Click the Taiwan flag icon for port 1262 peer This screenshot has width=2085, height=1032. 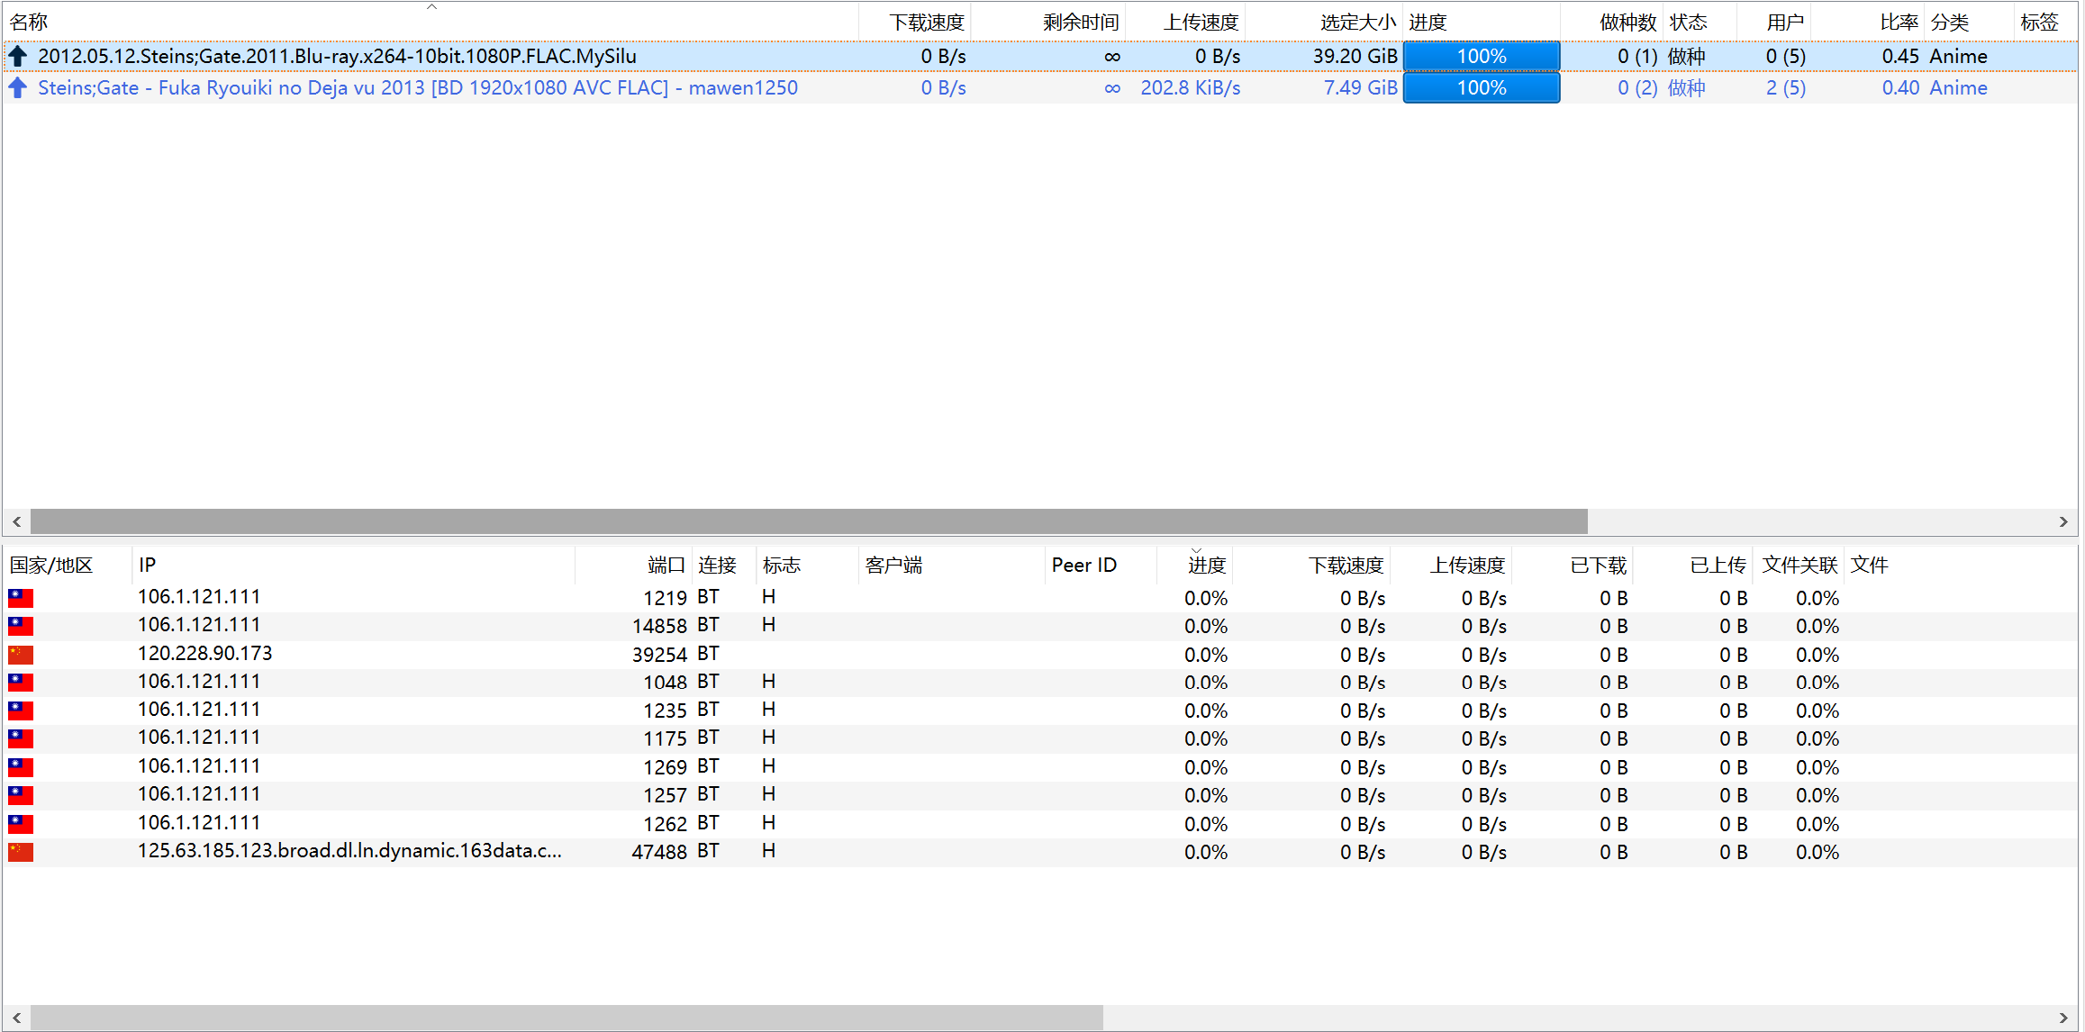[x=21, y=824]
